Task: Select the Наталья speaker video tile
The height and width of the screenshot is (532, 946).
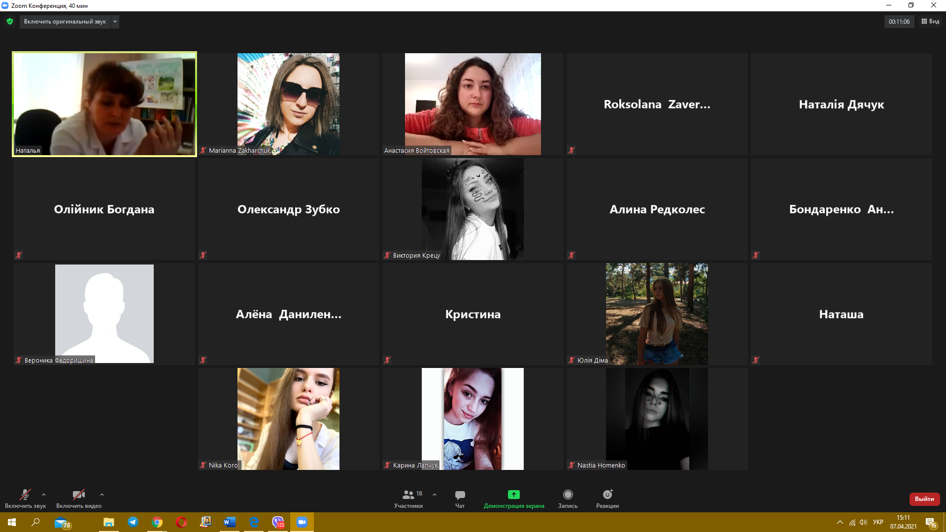Action: pyautogui.click(x=104, y=104)
